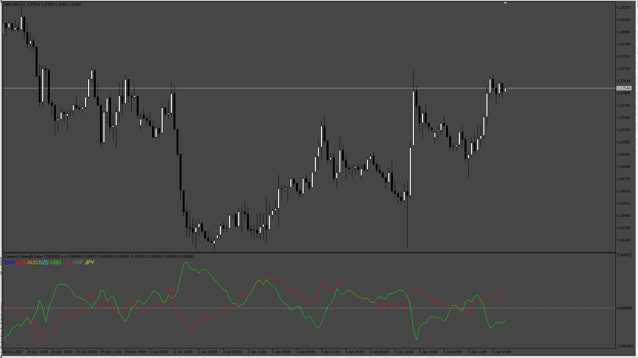Click the 1.28270 price axis label
Viewport: 638px width, 358px height.
point(624,8)
